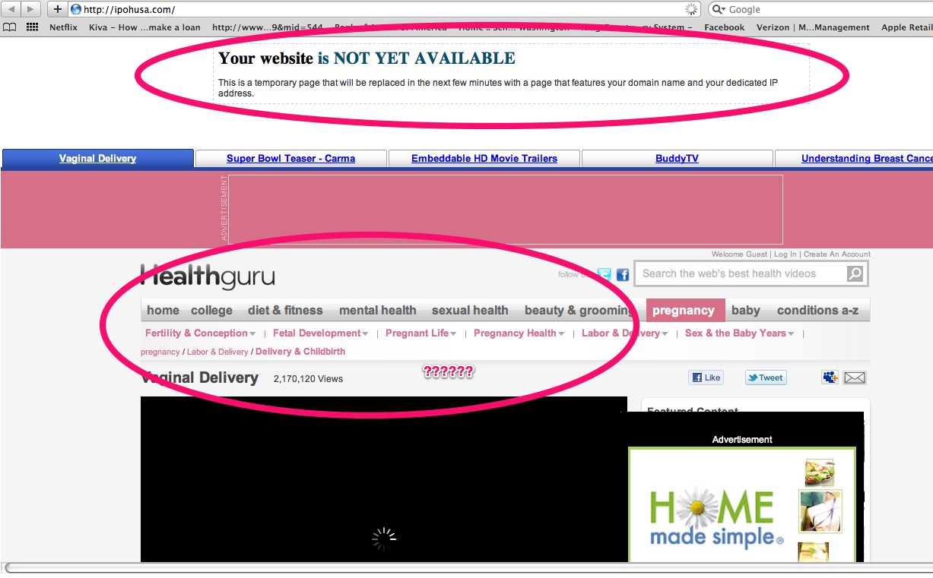Click the Healthguru logo
933x578 pixels.
point(208,276)
